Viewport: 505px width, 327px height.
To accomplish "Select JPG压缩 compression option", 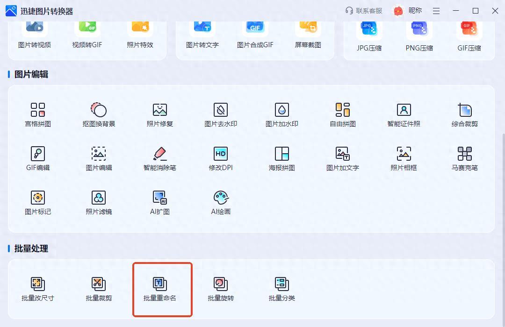I will click(369, 36).
